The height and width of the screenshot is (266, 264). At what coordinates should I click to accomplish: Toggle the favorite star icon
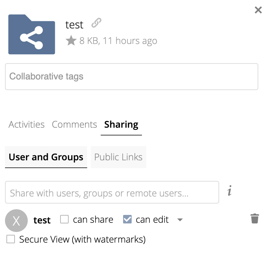click(71, 41)
